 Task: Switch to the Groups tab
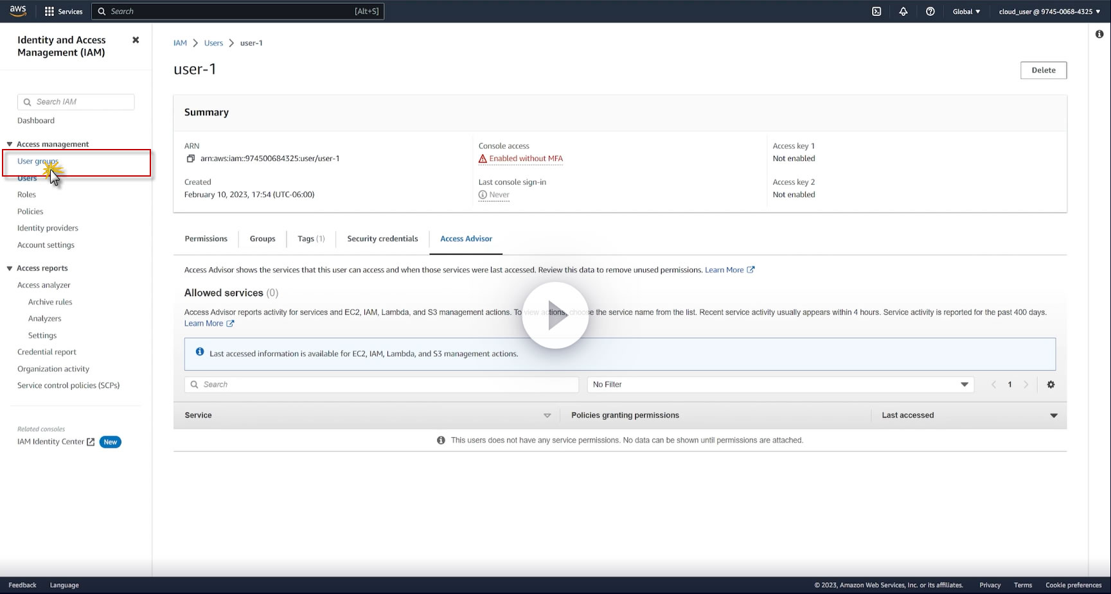tap(263, 239)
